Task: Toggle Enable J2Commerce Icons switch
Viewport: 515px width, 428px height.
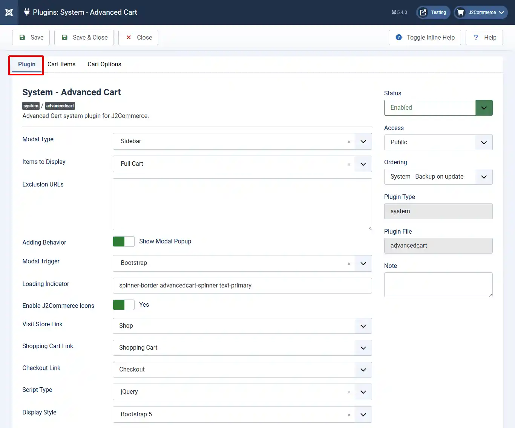Action: (124, 305)
